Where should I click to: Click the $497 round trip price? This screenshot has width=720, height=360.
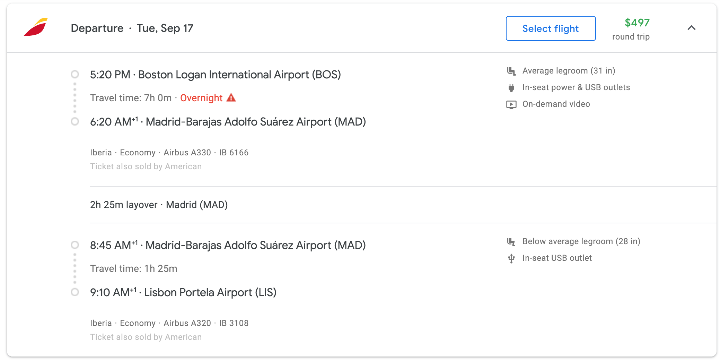pos(631,29)
